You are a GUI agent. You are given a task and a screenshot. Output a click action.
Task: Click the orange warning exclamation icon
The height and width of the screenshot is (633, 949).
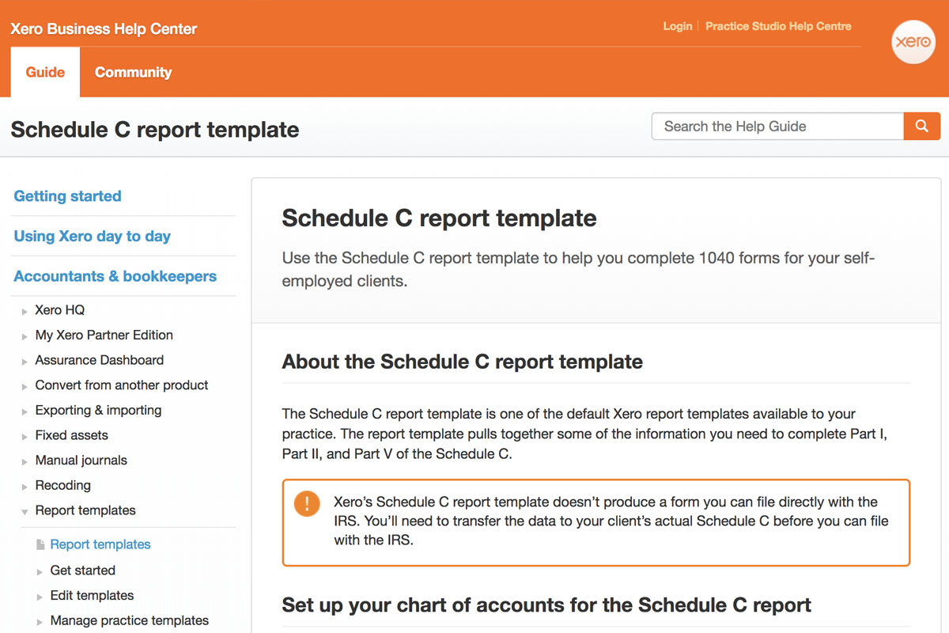[x=307, y=504]
